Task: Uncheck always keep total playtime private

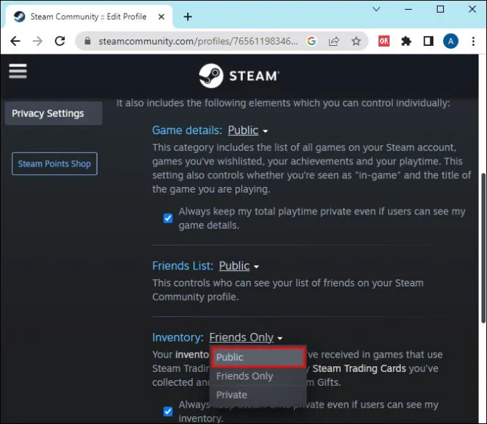Action: click(168, 218)
